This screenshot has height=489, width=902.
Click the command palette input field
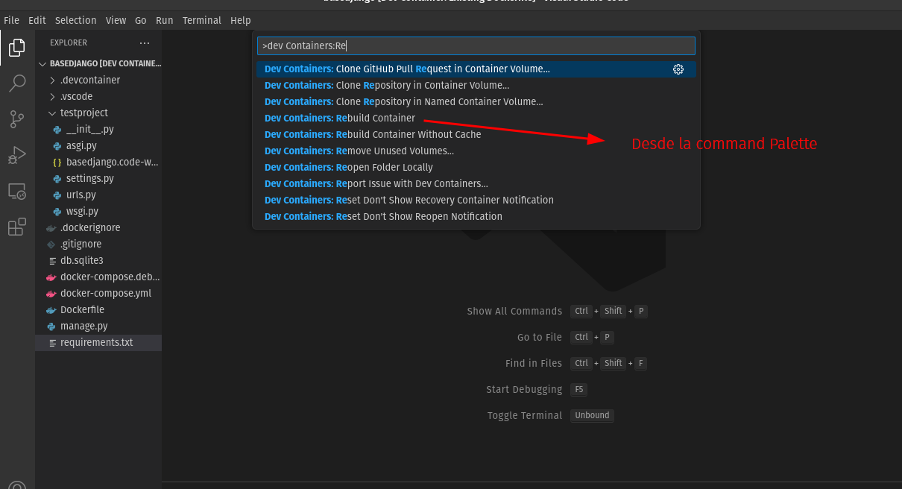476,45
